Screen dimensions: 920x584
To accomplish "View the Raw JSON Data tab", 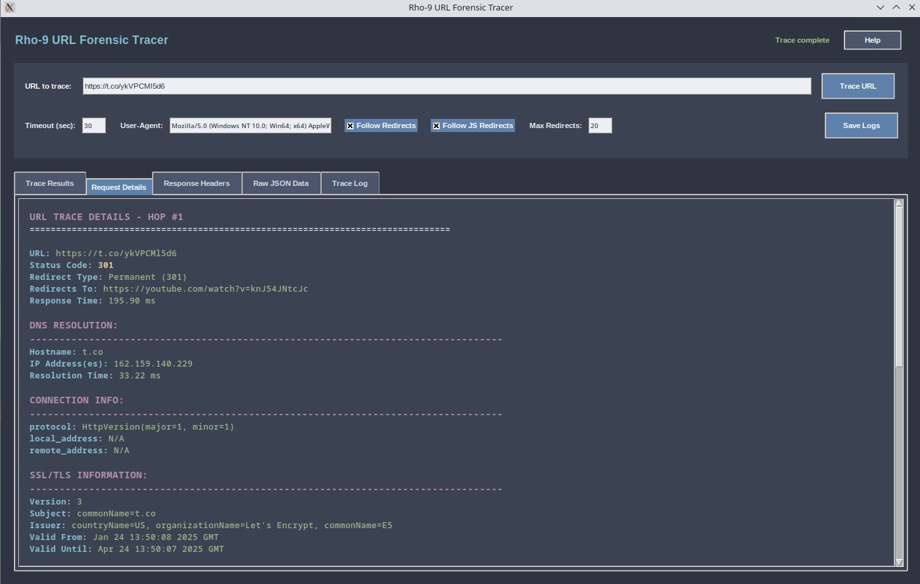I will tap(281, 183).
